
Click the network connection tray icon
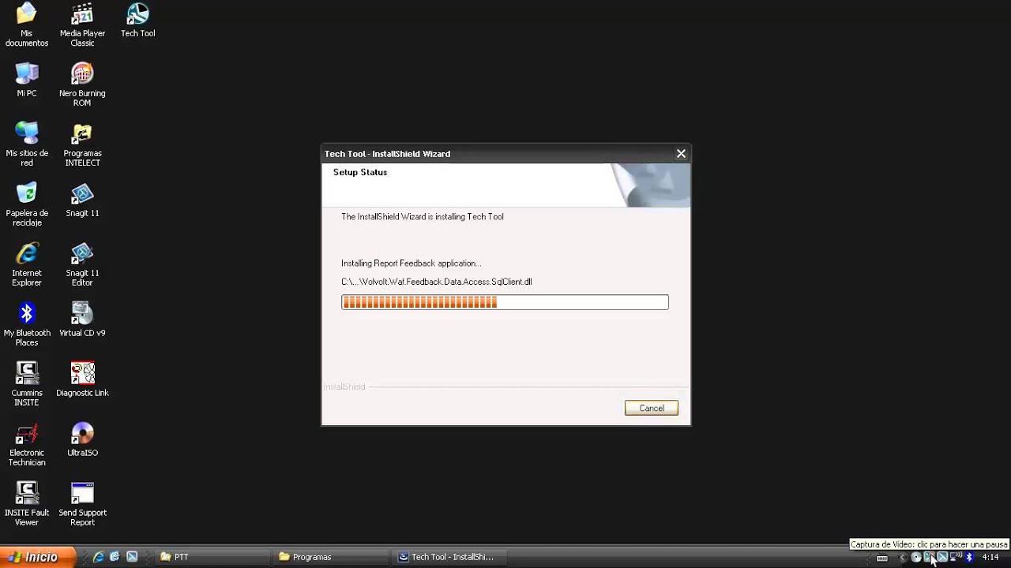(x=956, y=557)
